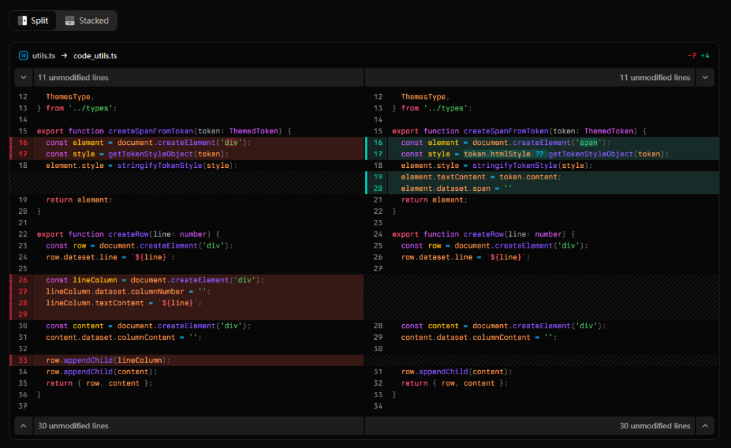Click the left '30 unmodified lines' label
731x448 pixels.
(73, 426)
